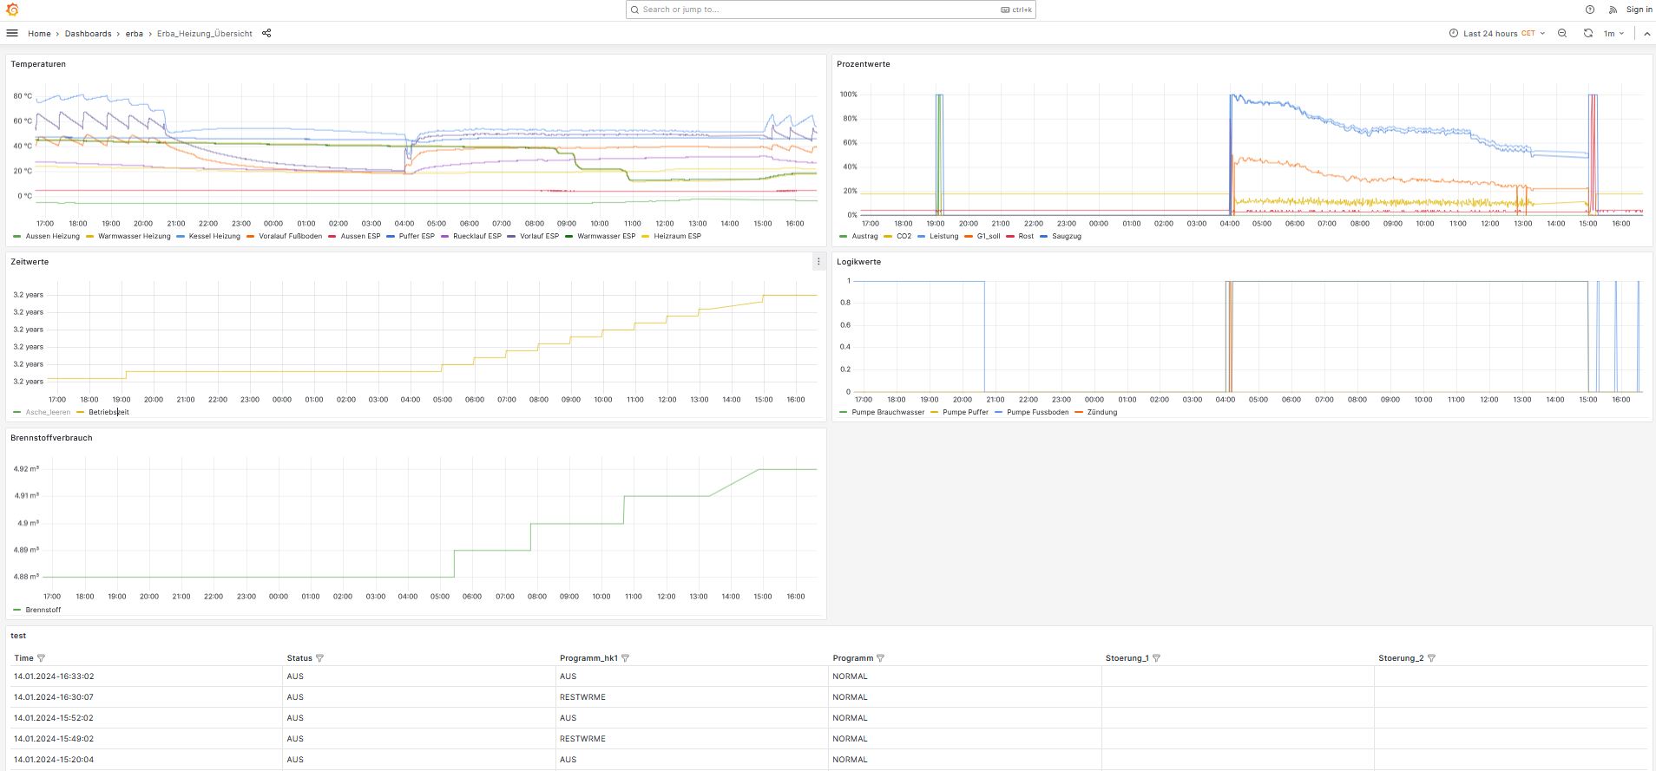The height and width of the screenshot is (771, 1656).
Task: Share the dashboard via share icon
Action: [x=266, y=33]
